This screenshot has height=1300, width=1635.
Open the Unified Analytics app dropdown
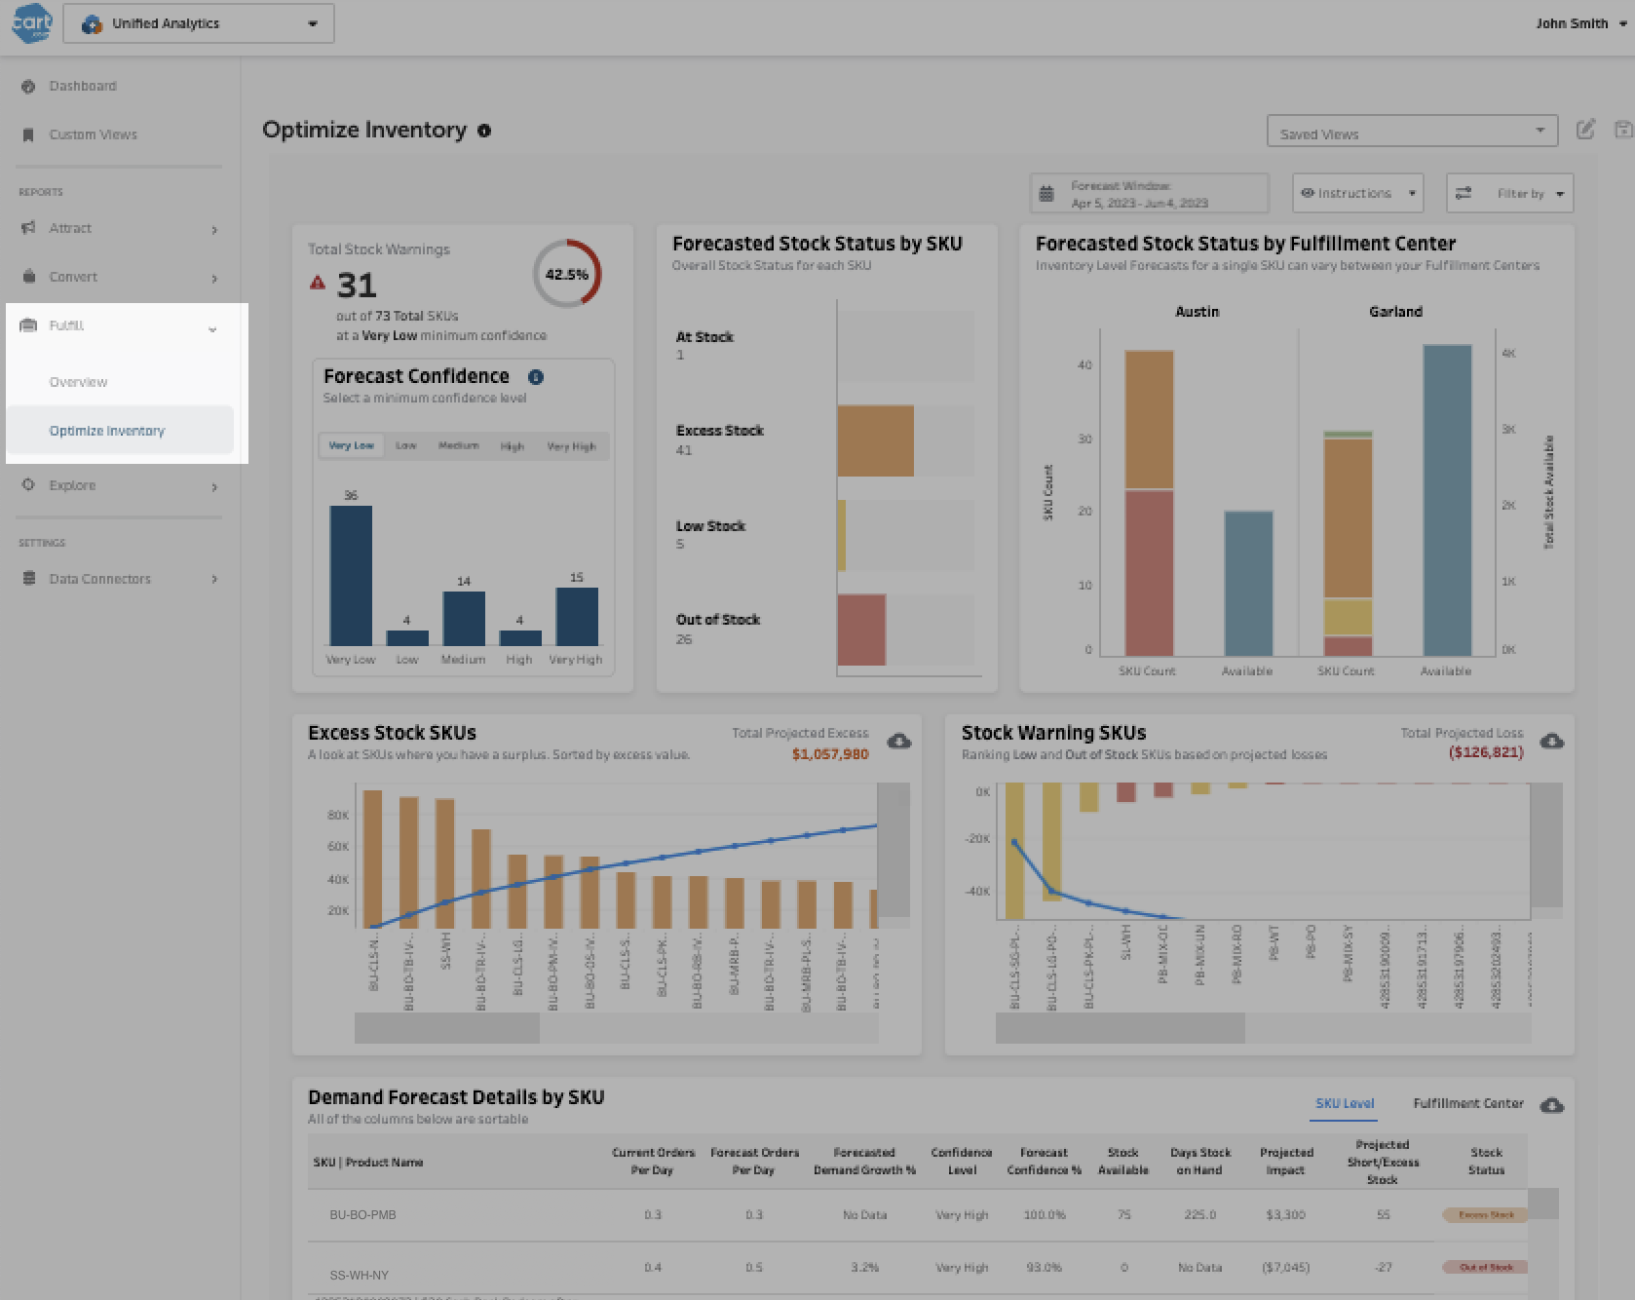click(x=199, y=23)
